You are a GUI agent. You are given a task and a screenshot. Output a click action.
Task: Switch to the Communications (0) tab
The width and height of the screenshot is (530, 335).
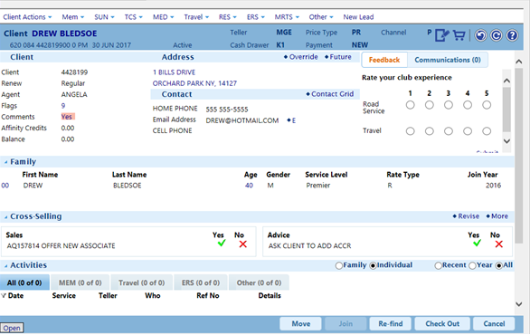click(448, 60)
